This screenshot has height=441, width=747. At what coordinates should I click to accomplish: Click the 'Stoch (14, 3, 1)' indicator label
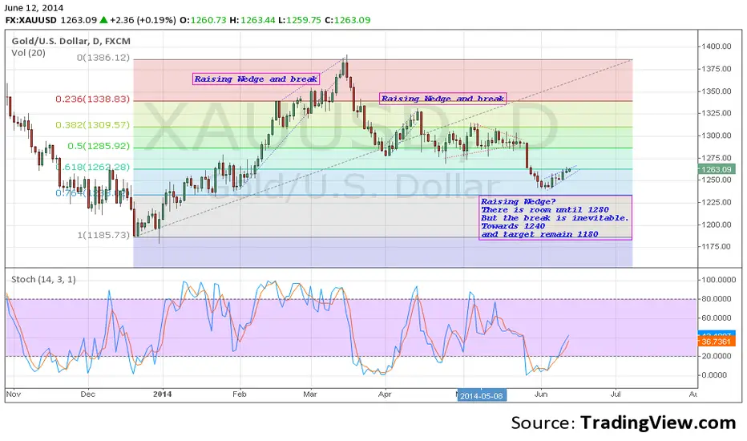tap(43, 279)
